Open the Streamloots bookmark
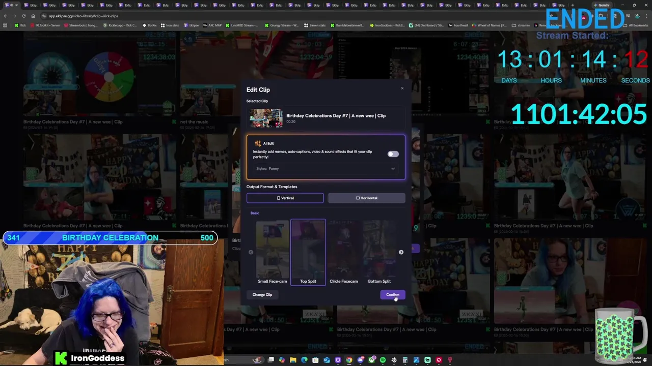Screen dimensions: 652x366 (81, 25)
